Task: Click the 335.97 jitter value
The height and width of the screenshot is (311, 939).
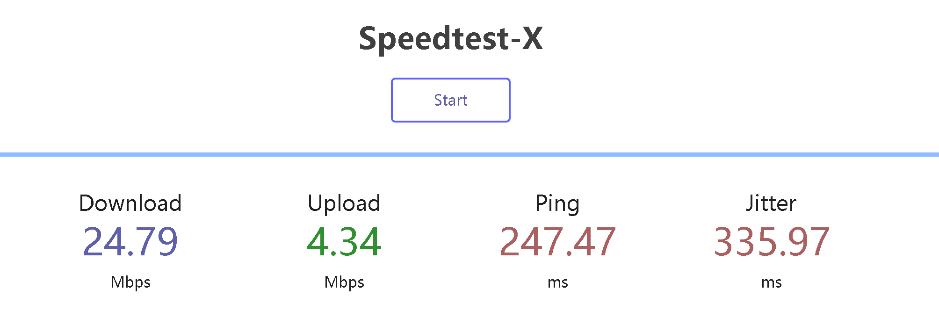Action: tap(771, 241)
